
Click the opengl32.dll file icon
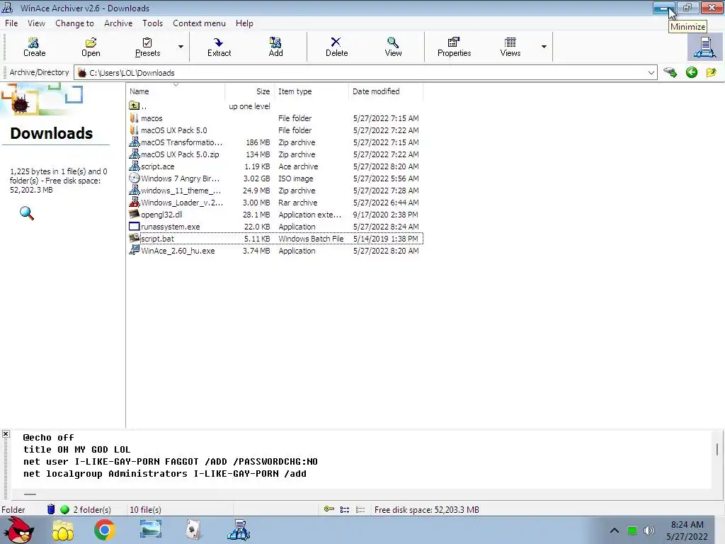point(134,214)
